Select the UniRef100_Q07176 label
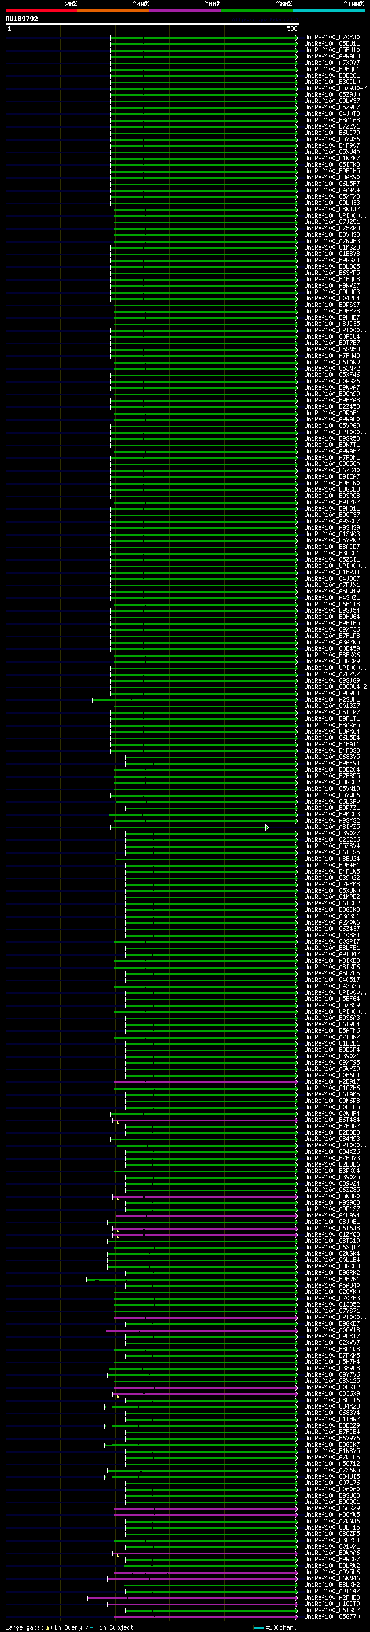Screen dimensions: 370x1632 point(331,1483)
